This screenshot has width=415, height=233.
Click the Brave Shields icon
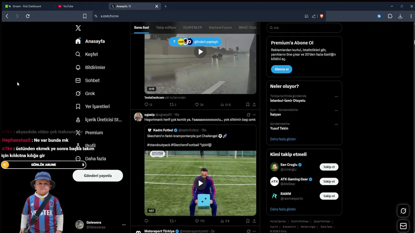point(322,16)
